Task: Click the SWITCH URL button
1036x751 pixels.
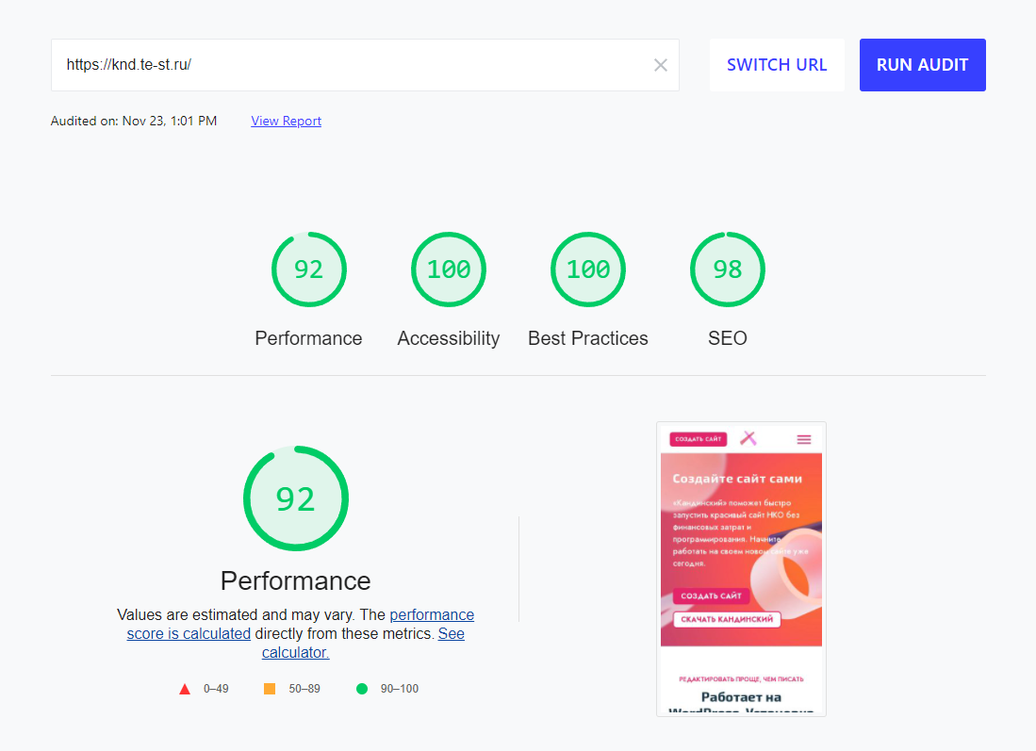Action: point(777,65)
